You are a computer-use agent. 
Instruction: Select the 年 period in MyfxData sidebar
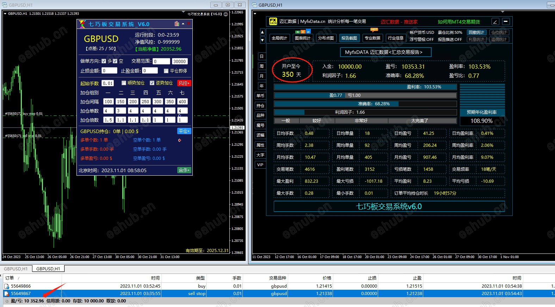(261, 86)
